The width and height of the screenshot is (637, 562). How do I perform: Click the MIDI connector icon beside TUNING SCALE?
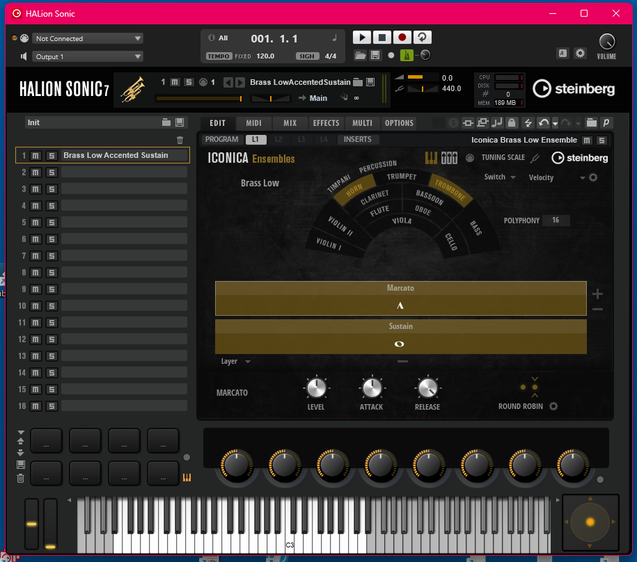point(470,158)
